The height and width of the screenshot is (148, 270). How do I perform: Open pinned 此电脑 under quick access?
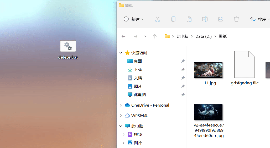tap(140, 95)
